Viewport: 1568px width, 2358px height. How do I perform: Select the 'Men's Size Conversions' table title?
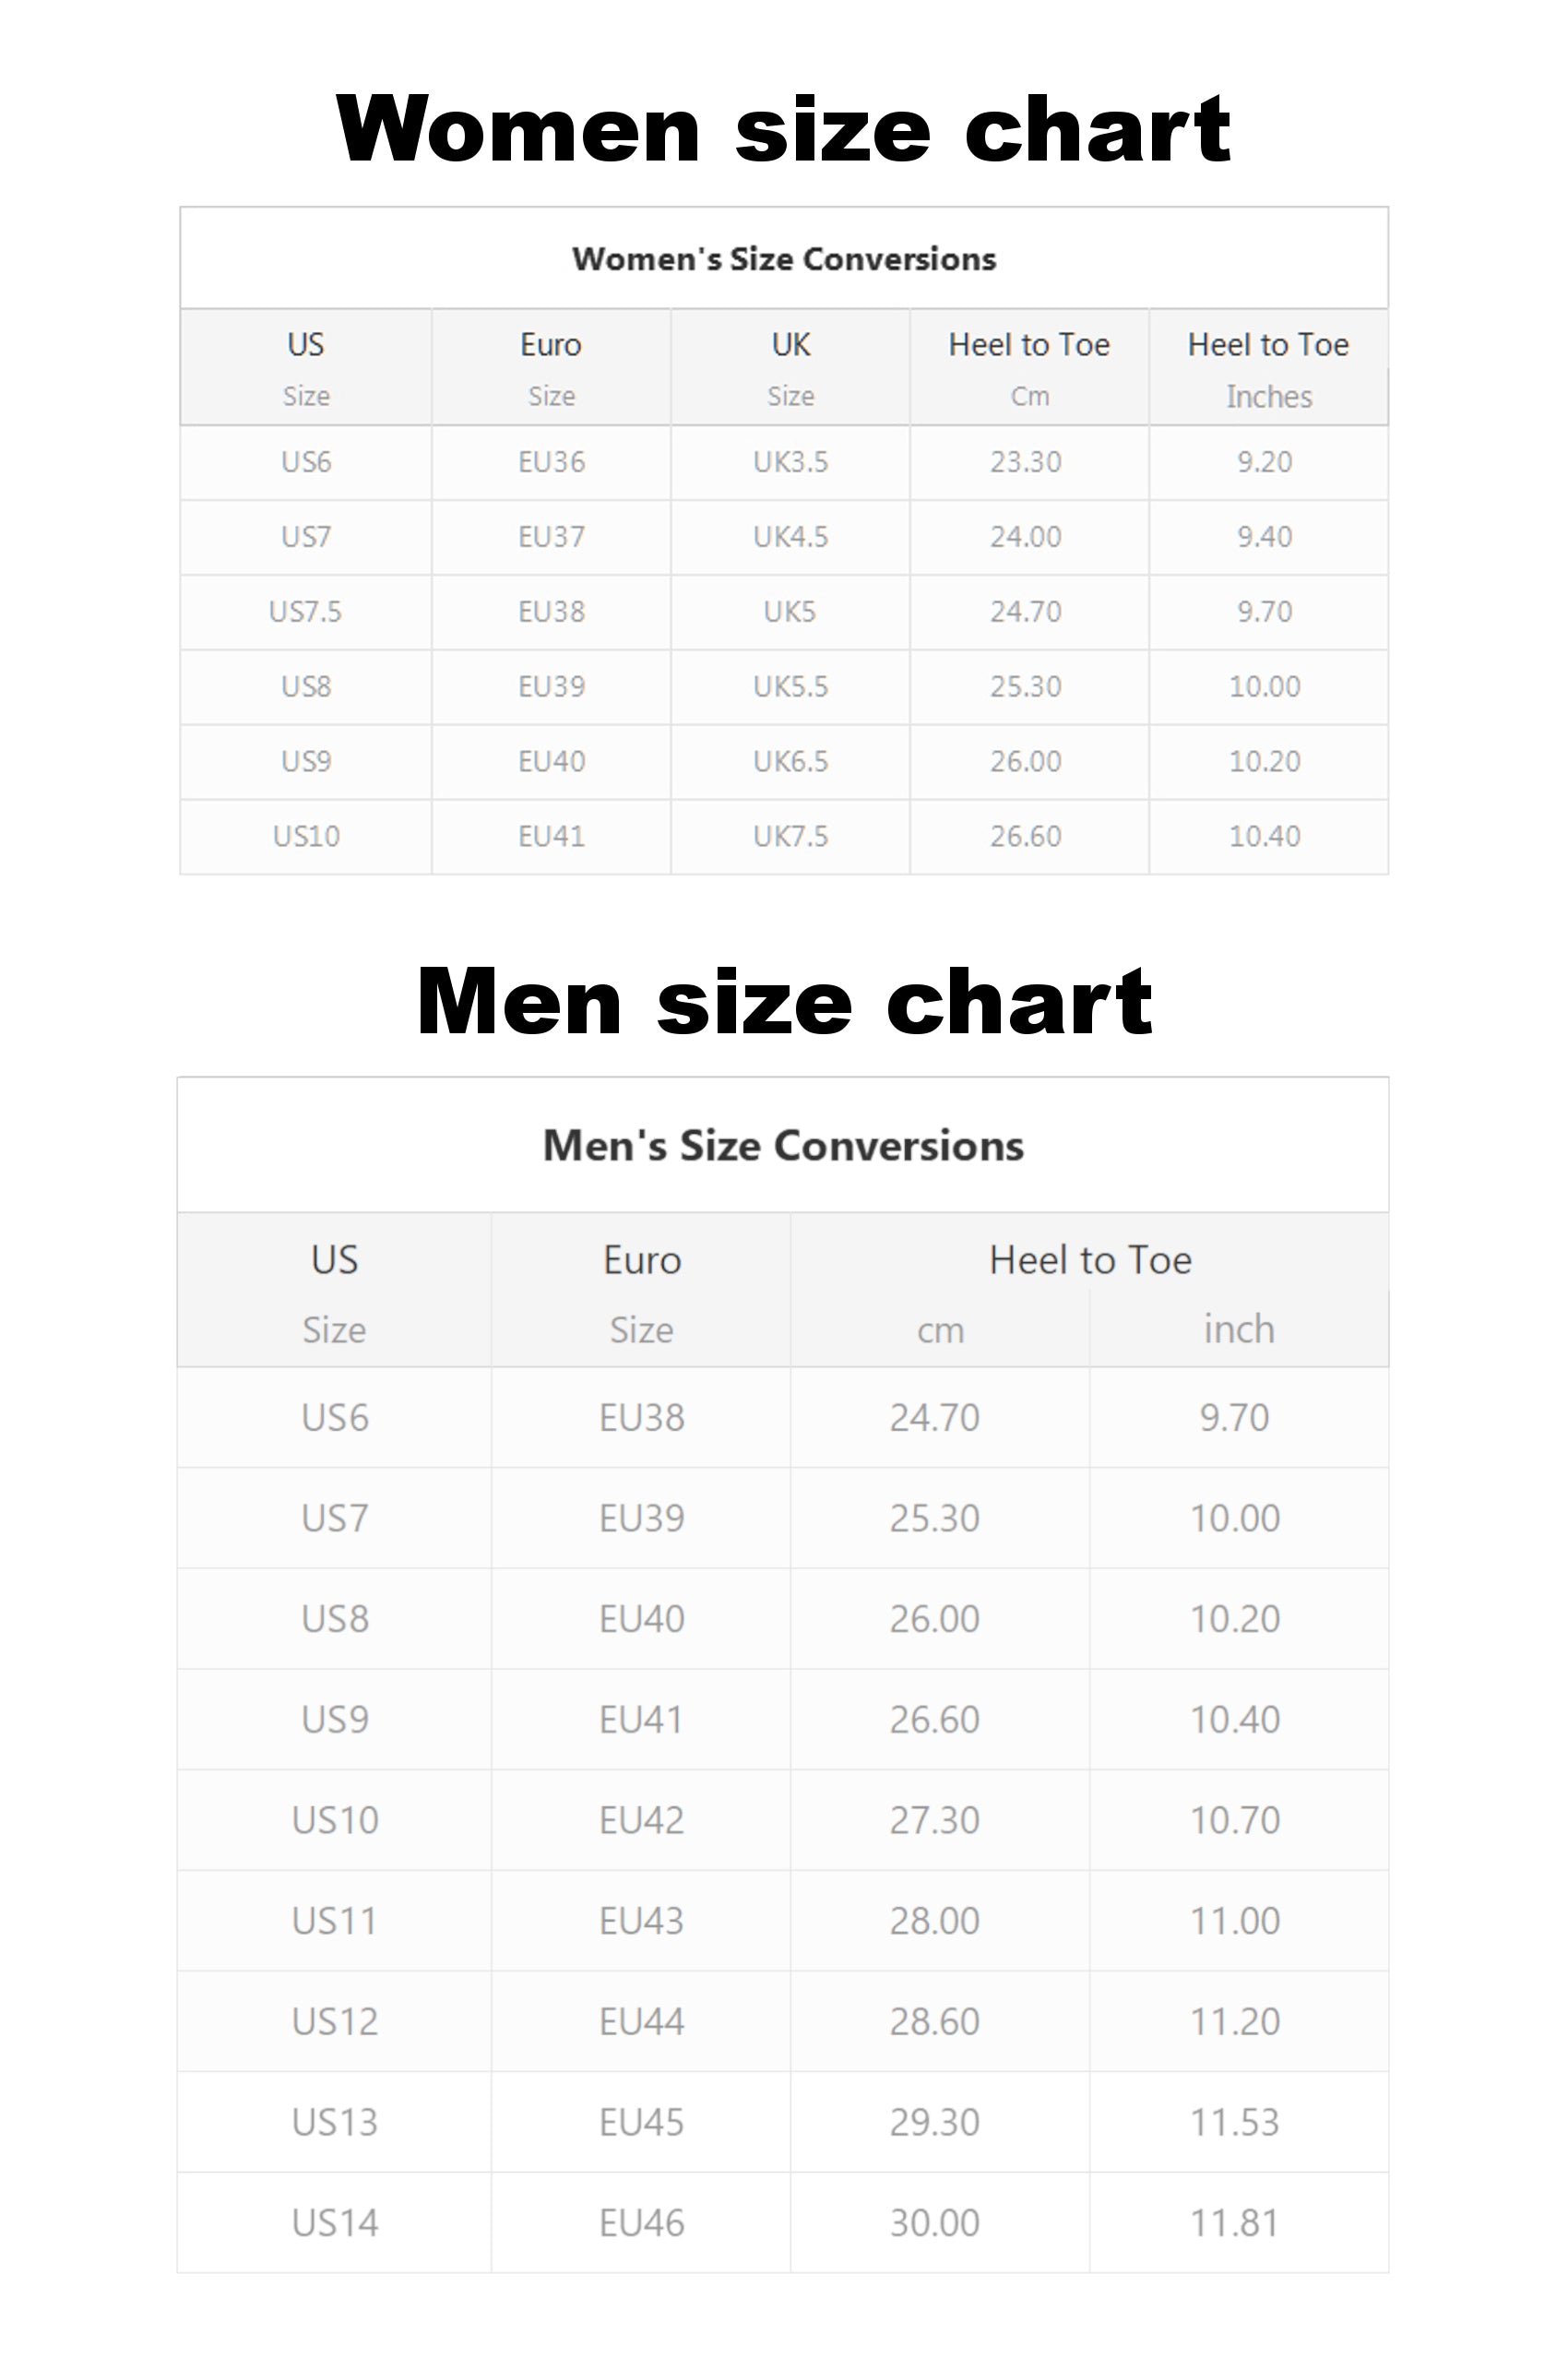(x=783, y=1146)
